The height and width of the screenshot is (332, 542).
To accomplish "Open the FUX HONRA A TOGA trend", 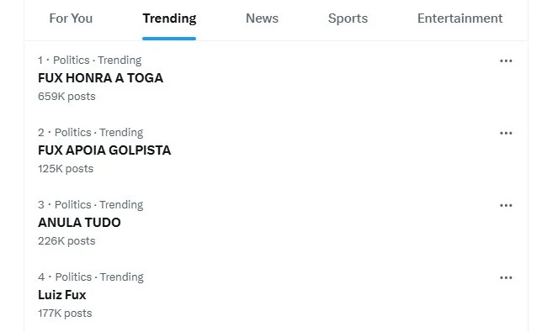I will click(x=101, y=78).
